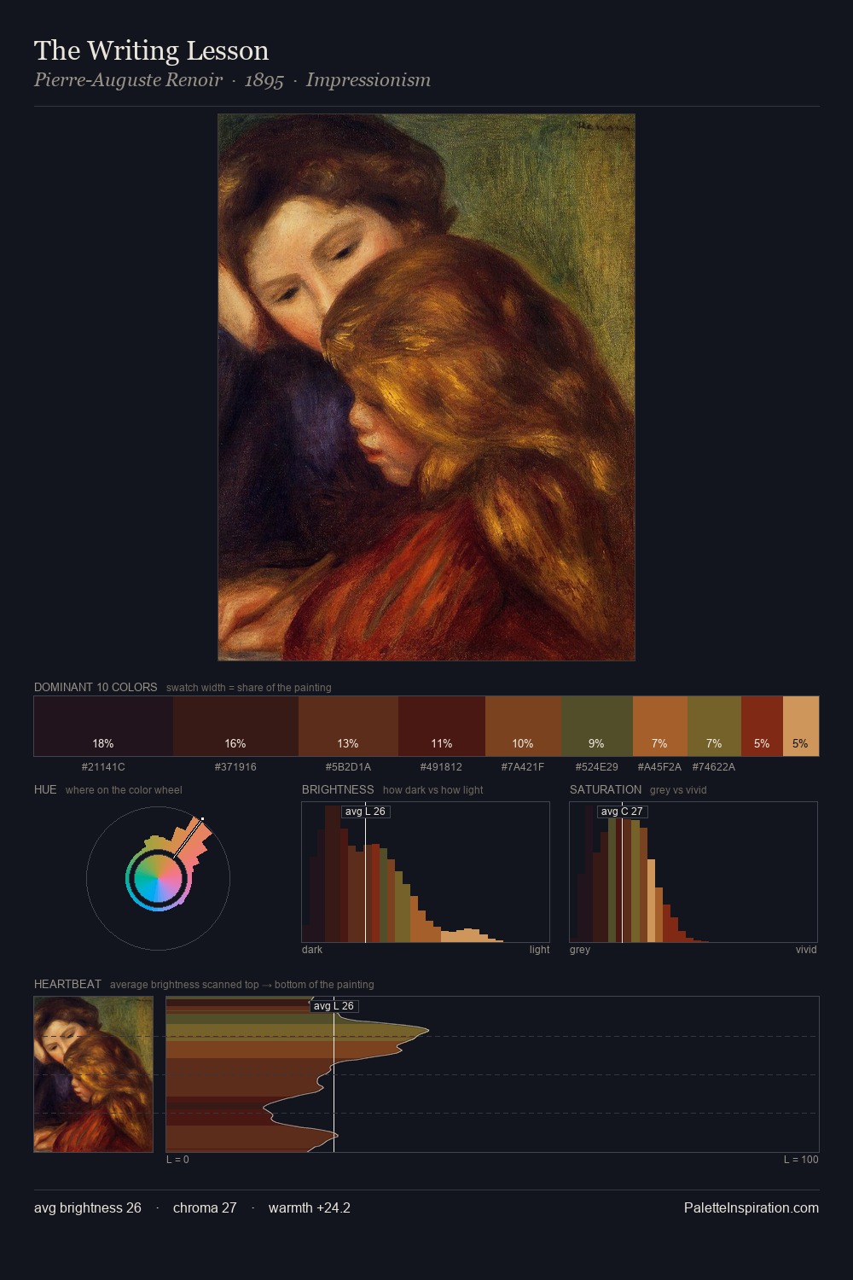
Task: Click hex code #74622A
Action: (x=714, y=767)
